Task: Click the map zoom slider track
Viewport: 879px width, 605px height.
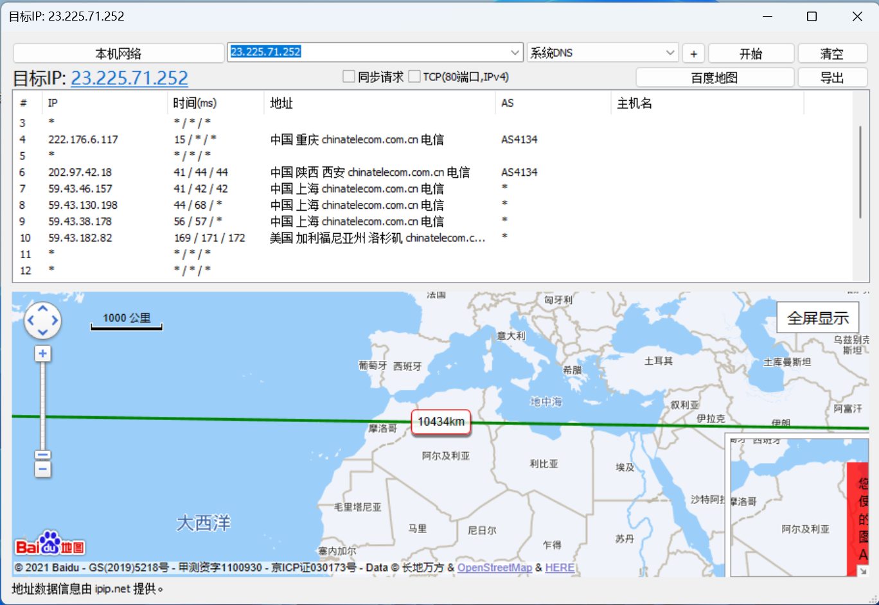Action: point(42,405)
